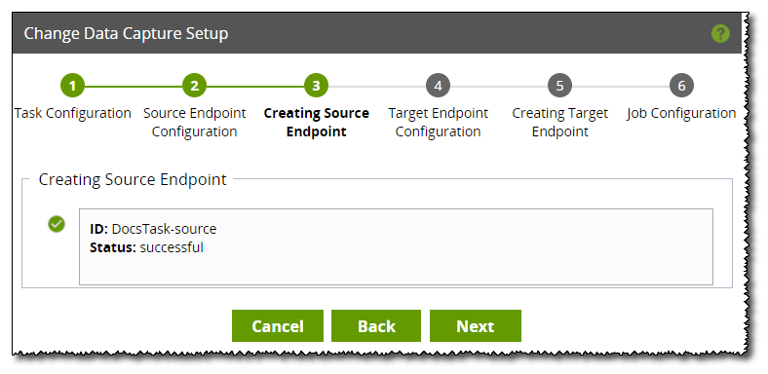Click the step 3 circle indicator
Image resolution: width=768 pixels, height=374 pixels.
pos(316,86)
